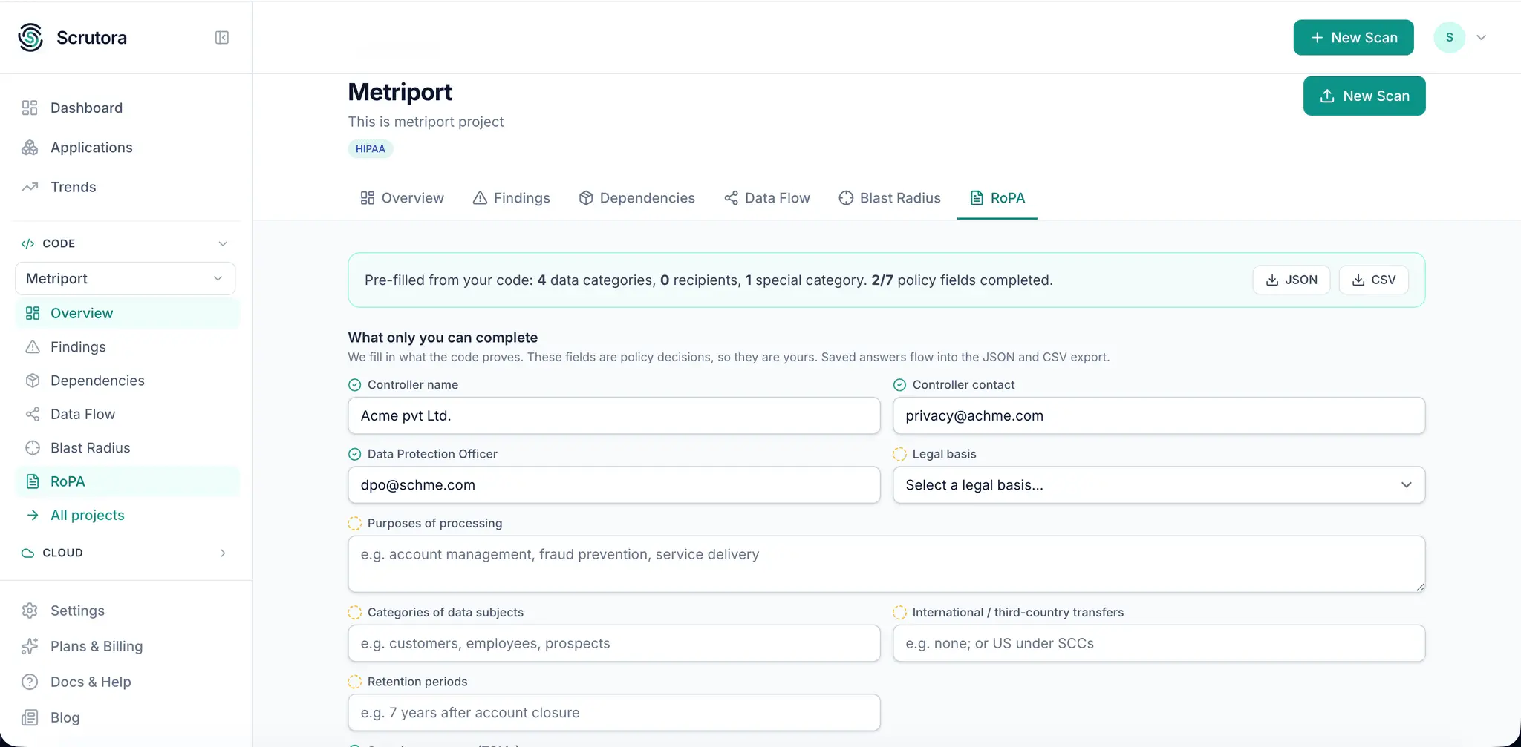The height and width of the screenshot is (747, 1521).
Task: Click the Purposes of processing textarea
Action: pyautogui.click(x=887, y=564)
